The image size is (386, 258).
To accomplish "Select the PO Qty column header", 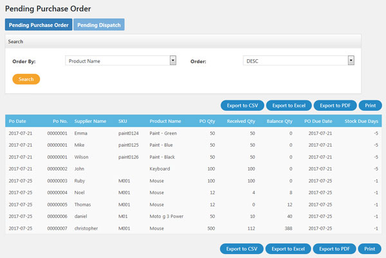I will pyautogui.click(x=207, y=121).
